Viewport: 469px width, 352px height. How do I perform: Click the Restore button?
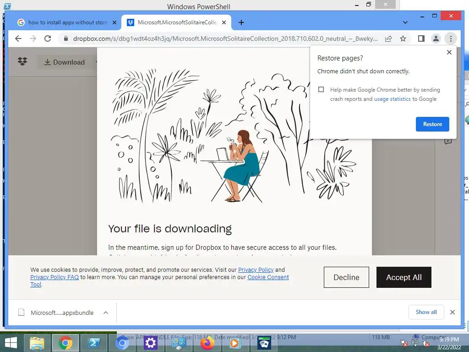432,124
